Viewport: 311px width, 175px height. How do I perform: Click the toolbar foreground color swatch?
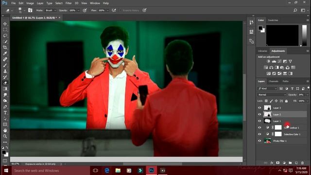4,152
